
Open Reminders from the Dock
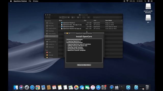pos(65,87)
